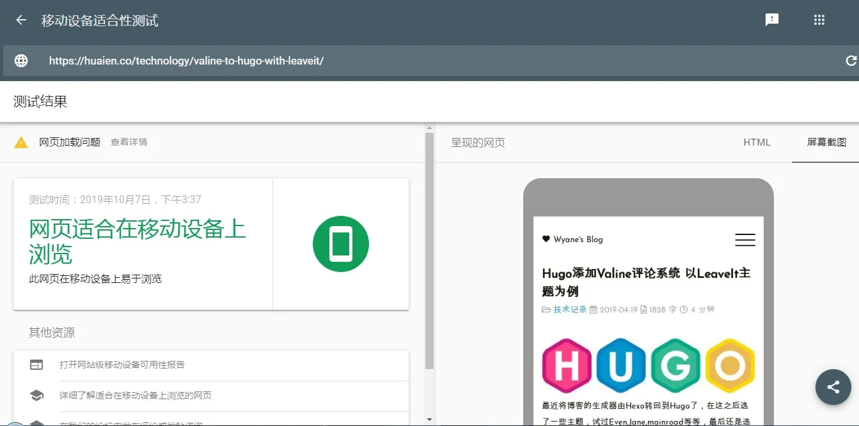Open the Google apps grid

(x=819, y=19)
